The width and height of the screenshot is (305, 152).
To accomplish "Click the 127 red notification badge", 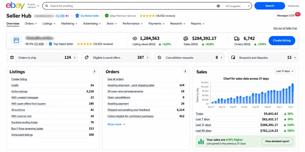I will 298,14.
